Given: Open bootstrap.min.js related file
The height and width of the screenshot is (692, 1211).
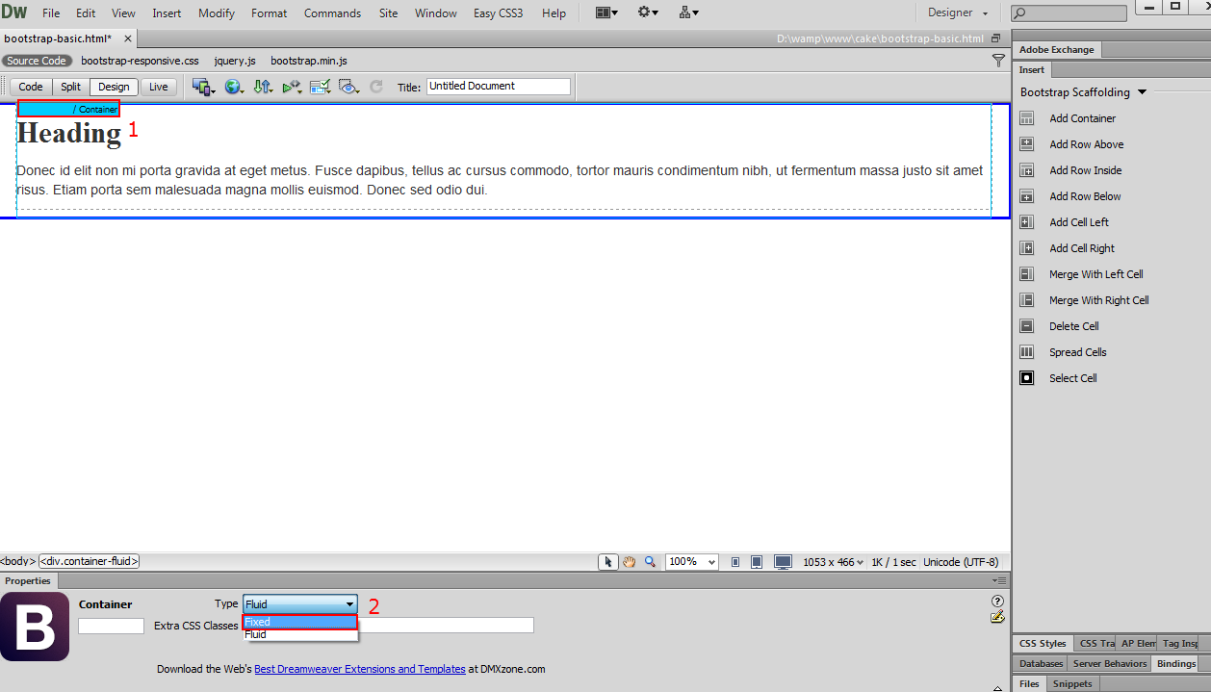Looking at the screenshot, I should point(309,61).
